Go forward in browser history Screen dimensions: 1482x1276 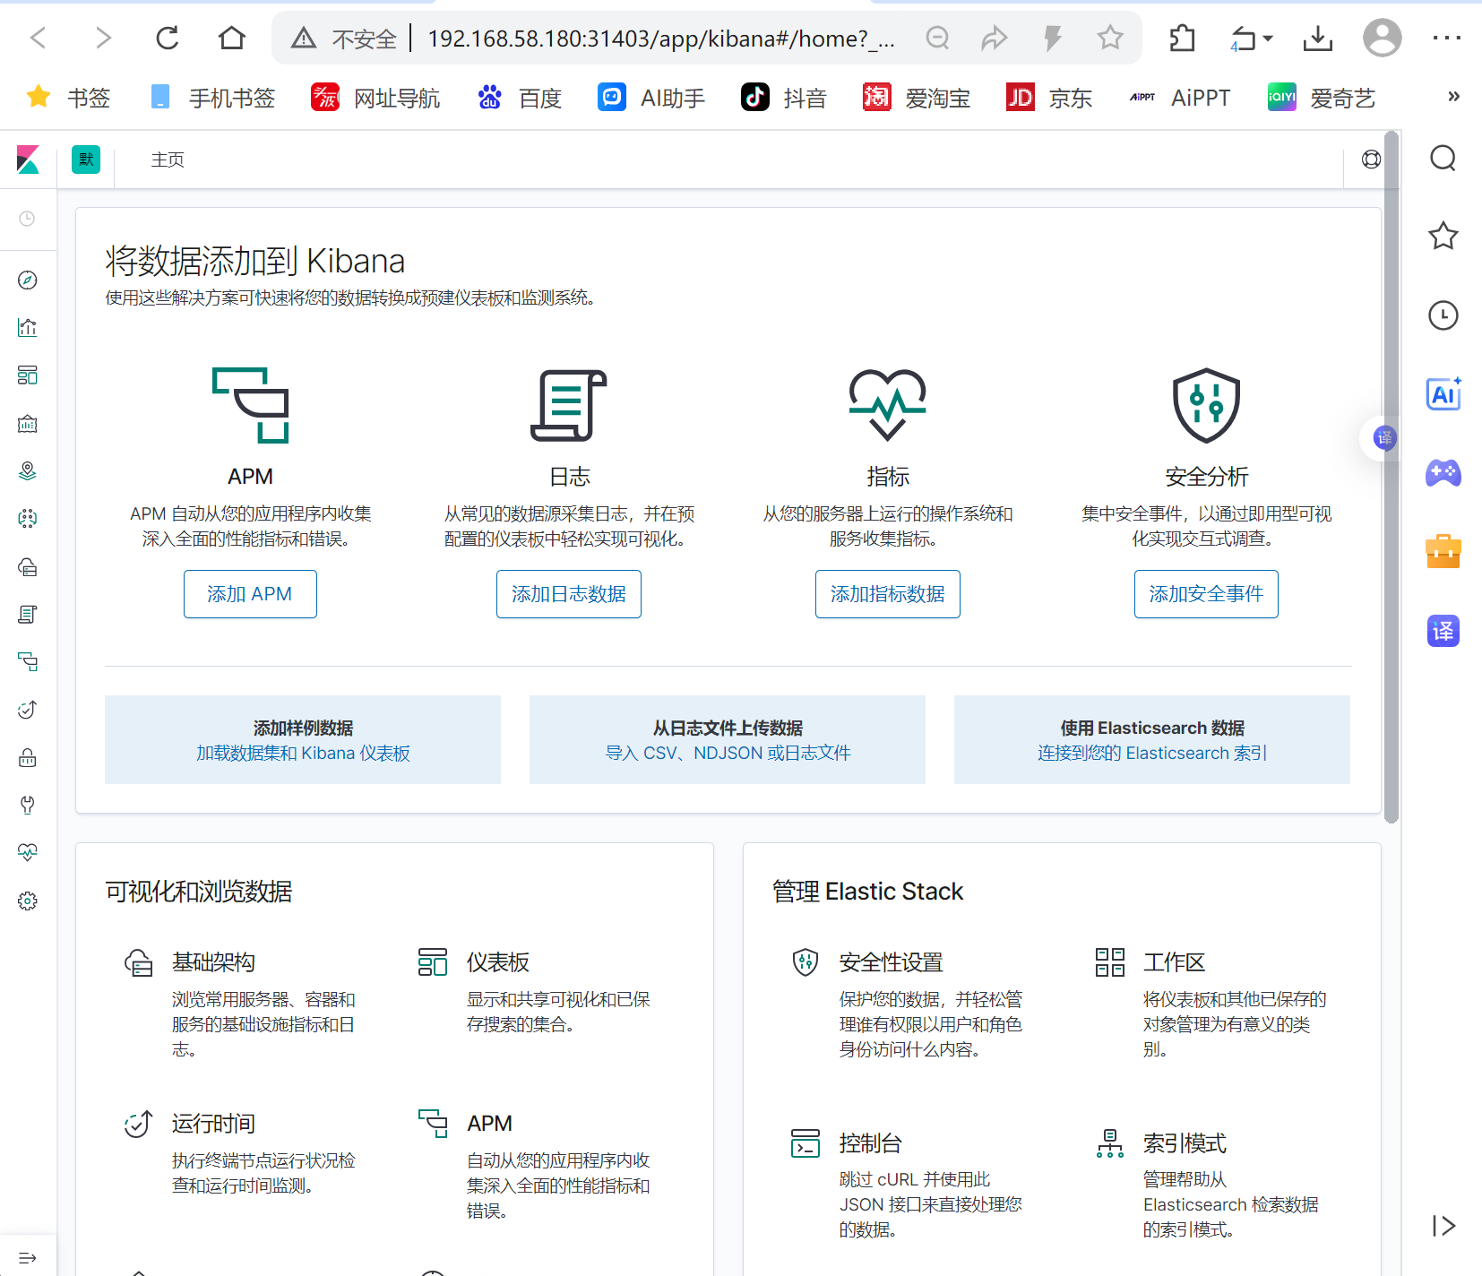coord(103,38)
